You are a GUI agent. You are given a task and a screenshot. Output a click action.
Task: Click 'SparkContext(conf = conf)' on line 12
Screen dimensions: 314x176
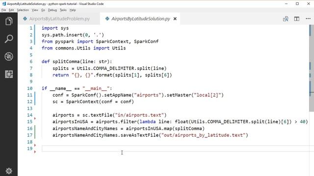pyautogui.click(x=100, y=102)
